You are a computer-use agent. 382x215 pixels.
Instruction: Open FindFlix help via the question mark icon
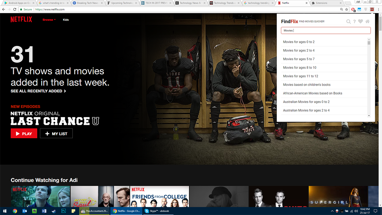pos(355,21)
